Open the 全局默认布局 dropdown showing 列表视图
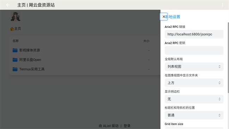 tap(194, 67)
